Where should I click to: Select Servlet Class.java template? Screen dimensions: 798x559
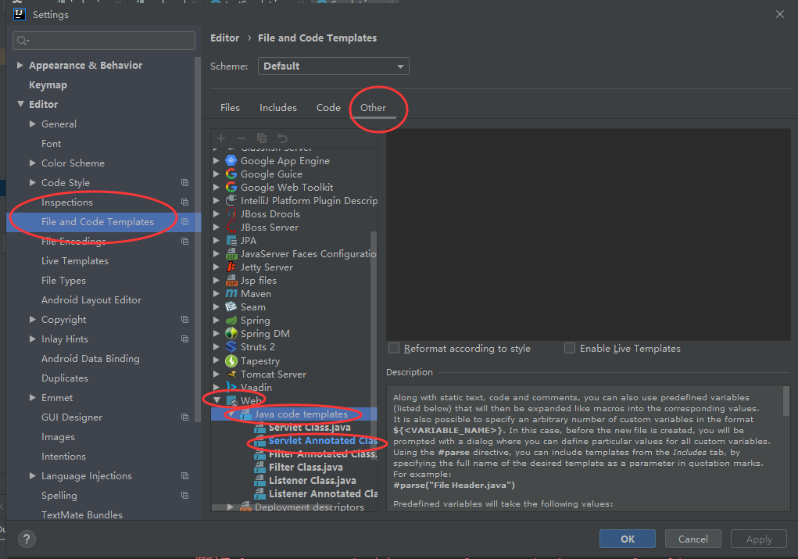[310, 427]
